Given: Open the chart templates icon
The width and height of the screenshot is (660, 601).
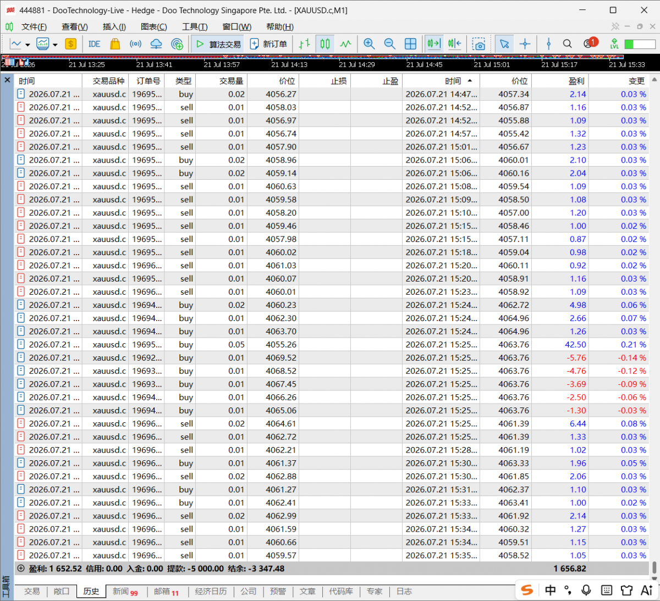Looking at the screenshot, I should click(43, 44).
